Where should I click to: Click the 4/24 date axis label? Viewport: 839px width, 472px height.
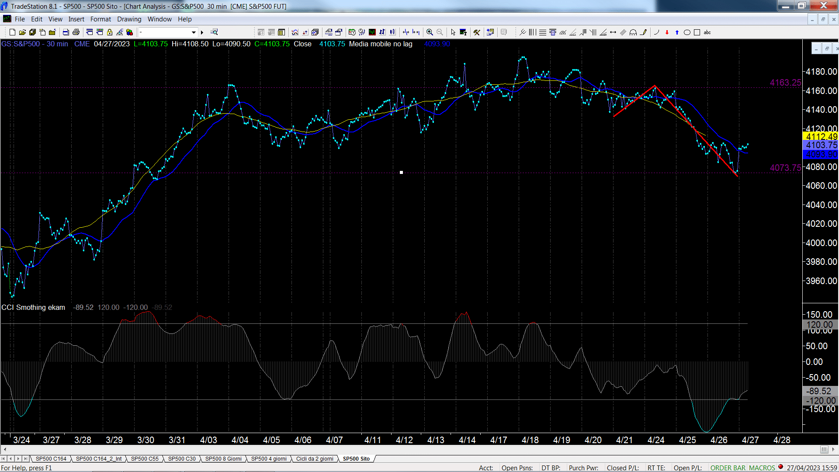pyautogui.click(x=655, y=440)
